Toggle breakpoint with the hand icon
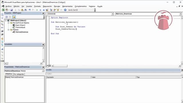183x103 pixels. (x=2, y=39)
